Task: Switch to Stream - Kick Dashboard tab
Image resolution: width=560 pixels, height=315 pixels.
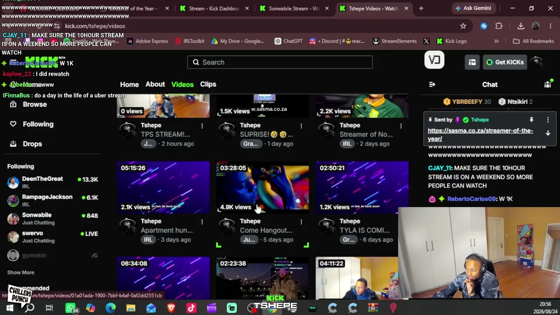Action: tap(214, 8)
